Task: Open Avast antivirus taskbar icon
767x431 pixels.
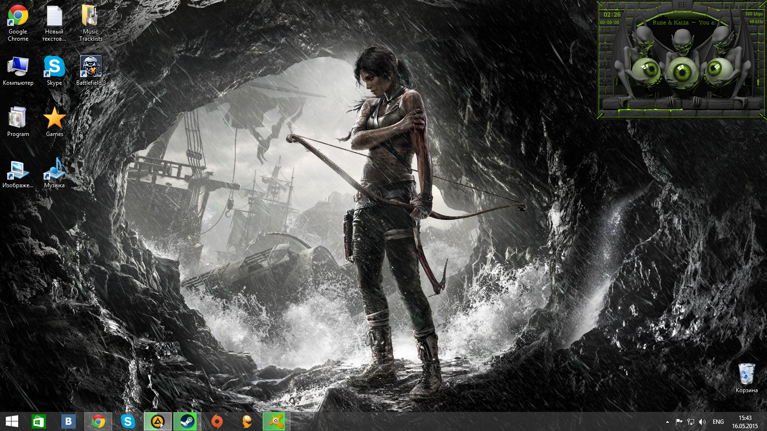Action: pos(276,421)
